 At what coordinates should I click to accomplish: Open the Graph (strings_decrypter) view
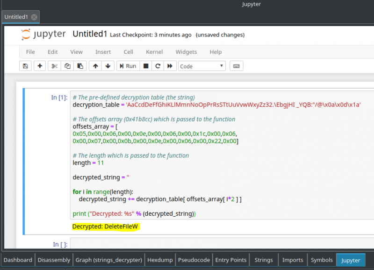(x=108, y=260)
